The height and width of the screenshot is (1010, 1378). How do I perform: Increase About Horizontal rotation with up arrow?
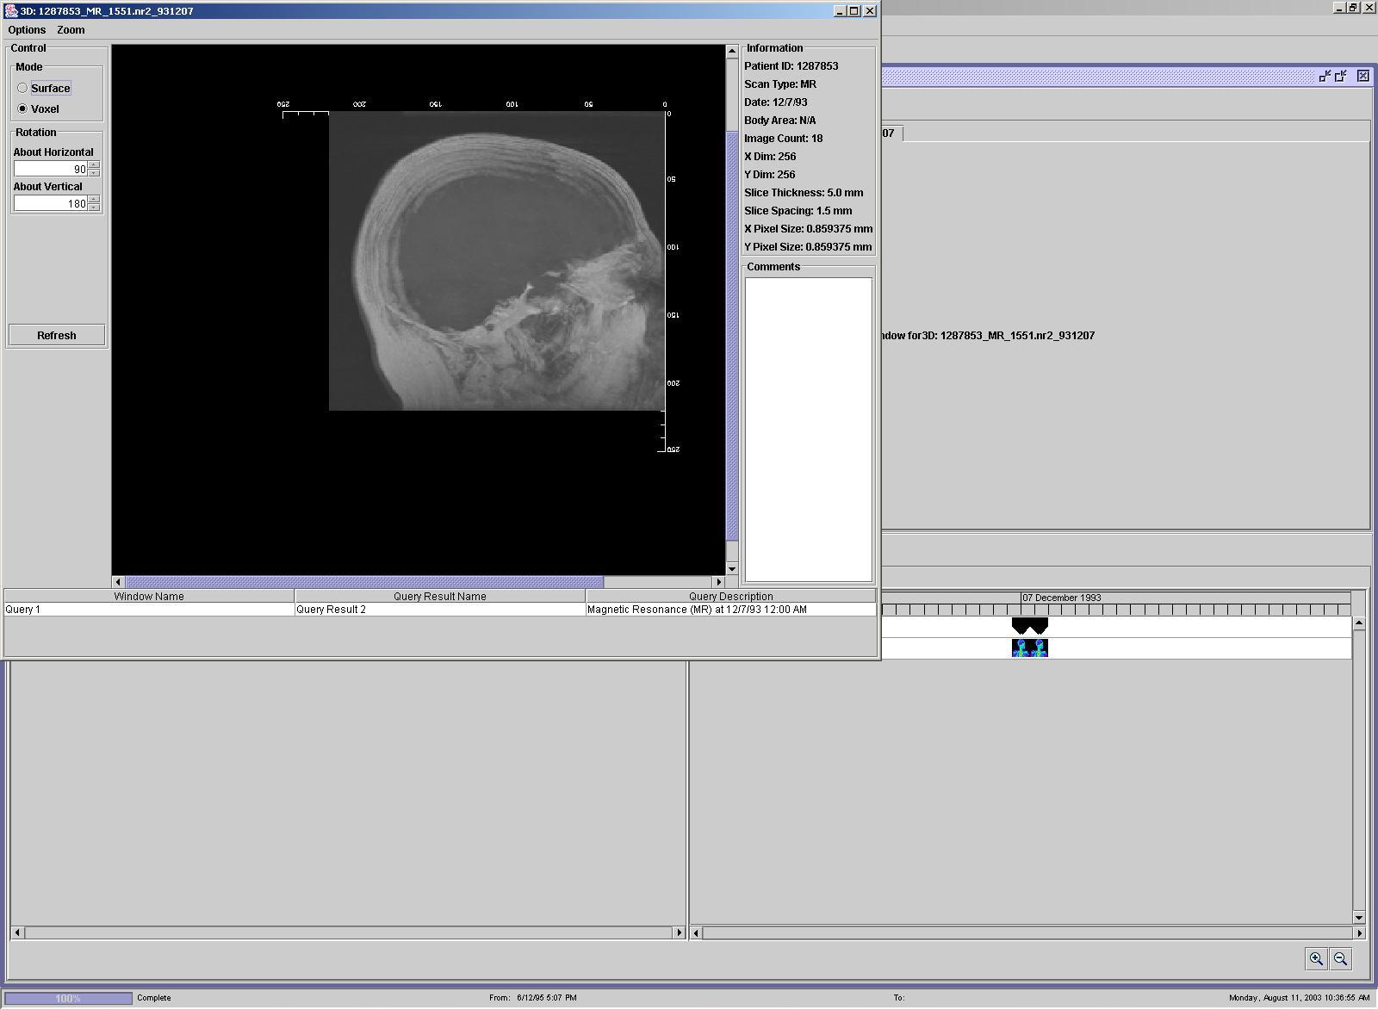click(x=94, y=165)
